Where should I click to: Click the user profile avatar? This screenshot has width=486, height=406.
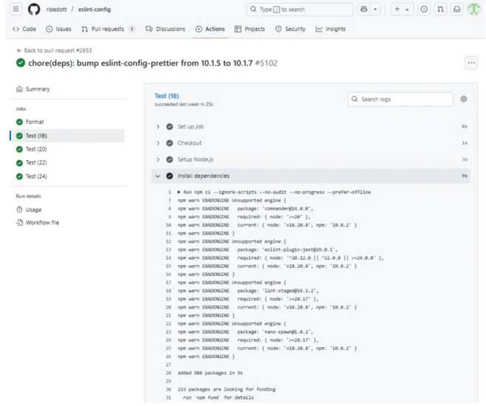(x=473, y=10)
